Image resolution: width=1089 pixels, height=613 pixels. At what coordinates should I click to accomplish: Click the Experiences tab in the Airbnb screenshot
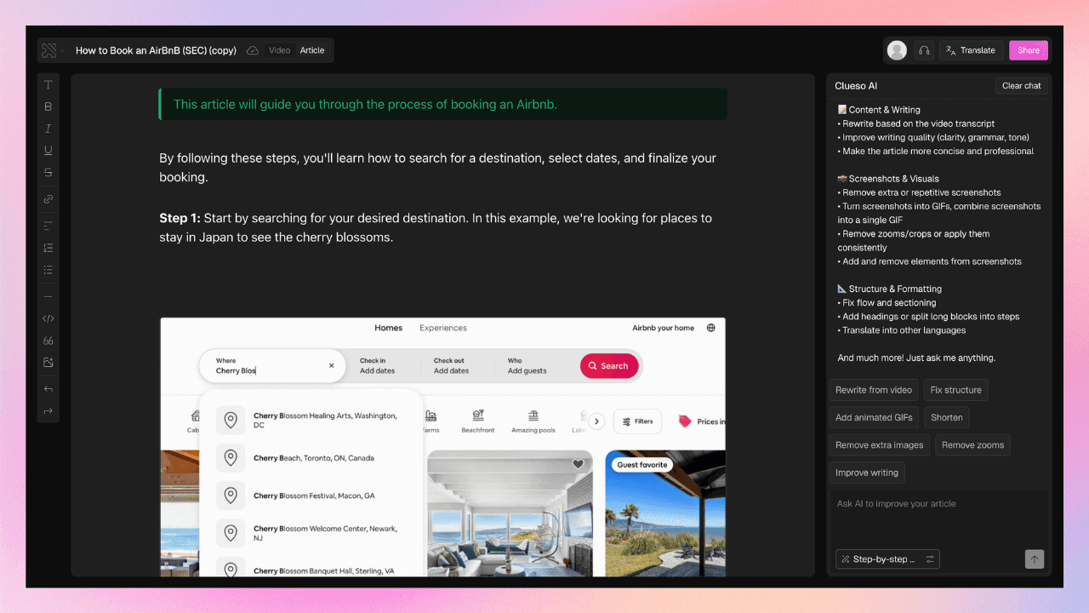[443, 328]
